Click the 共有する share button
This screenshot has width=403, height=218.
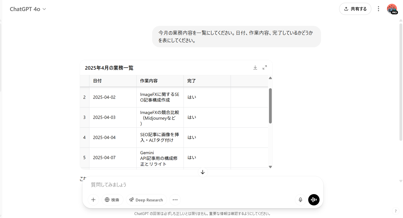pyautogui.click(x=355, y=9)
